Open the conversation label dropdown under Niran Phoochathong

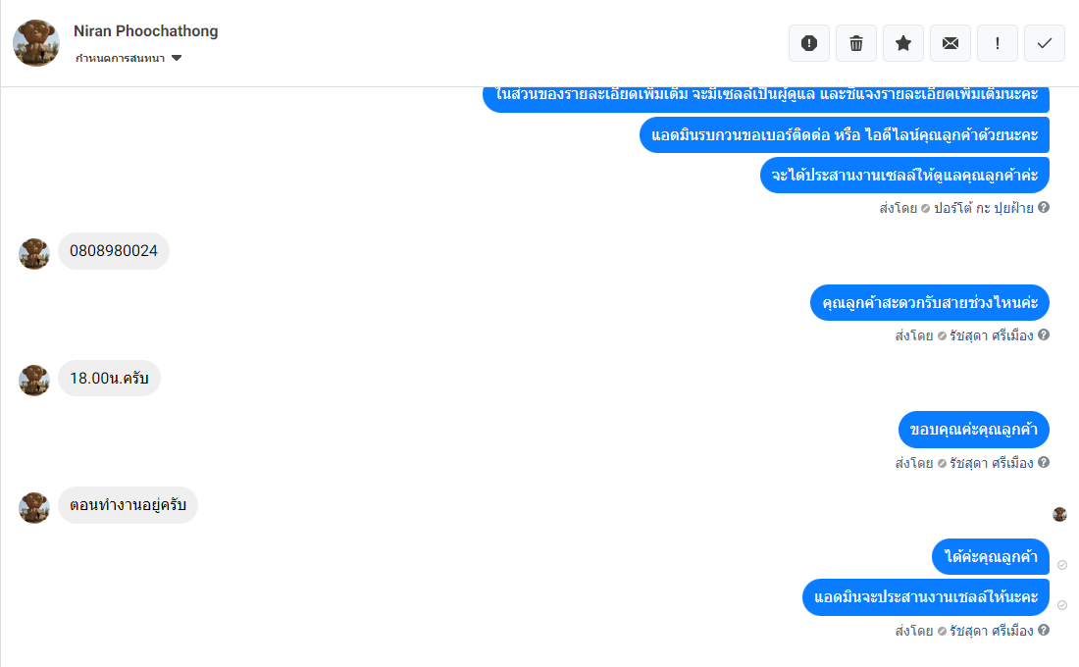click(128, 59)
